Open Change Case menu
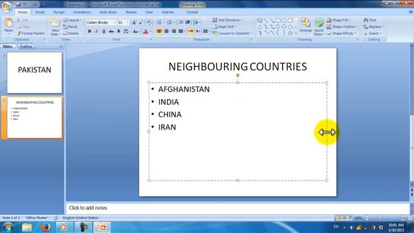The image size is (414, 233). pyautogui.click(x=136, y=32)
